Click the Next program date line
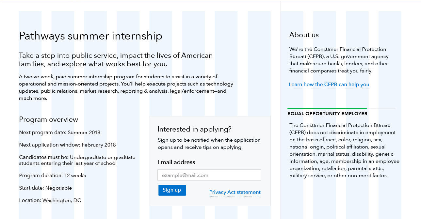Image resolution: width=421 pixels, height=219 pixels. [60, 133]
